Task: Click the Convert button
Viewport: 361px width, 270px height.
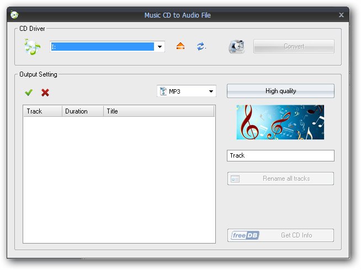Action: point(294,46)
